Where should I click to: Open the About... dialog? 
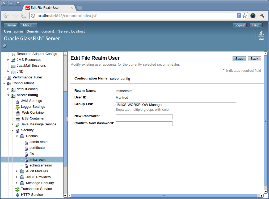pos(28,25)
